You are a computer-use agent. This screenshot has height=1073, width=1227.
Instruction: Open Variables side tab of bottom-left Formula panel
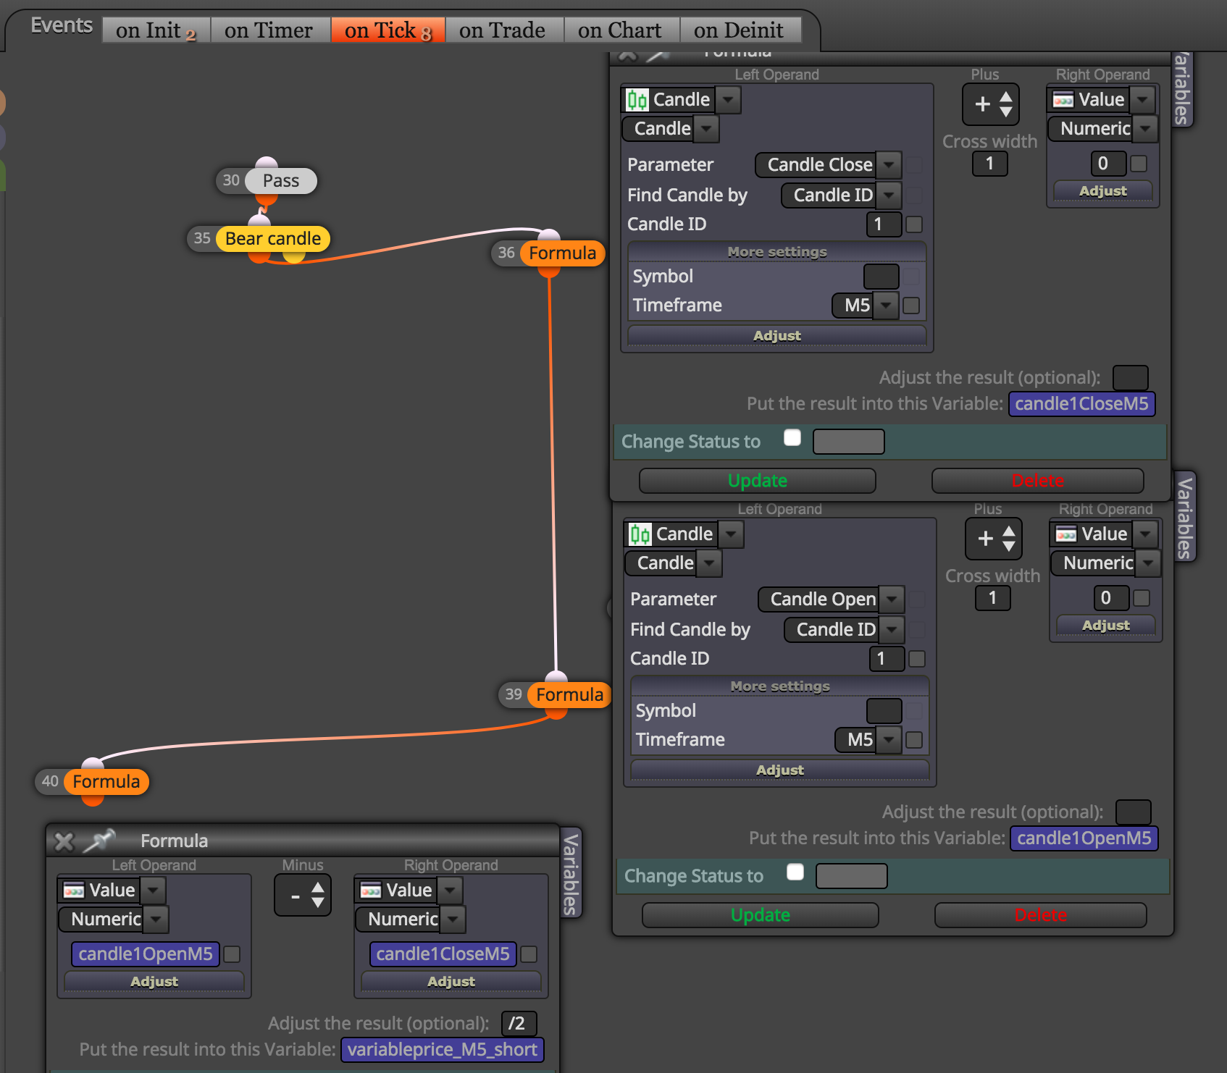[x=571, y=874]
